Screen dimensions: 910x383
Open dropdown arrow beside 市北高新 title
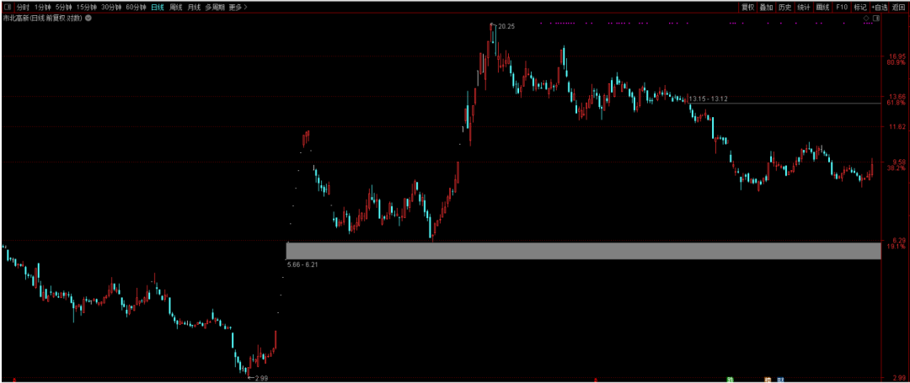click(88, 19)
